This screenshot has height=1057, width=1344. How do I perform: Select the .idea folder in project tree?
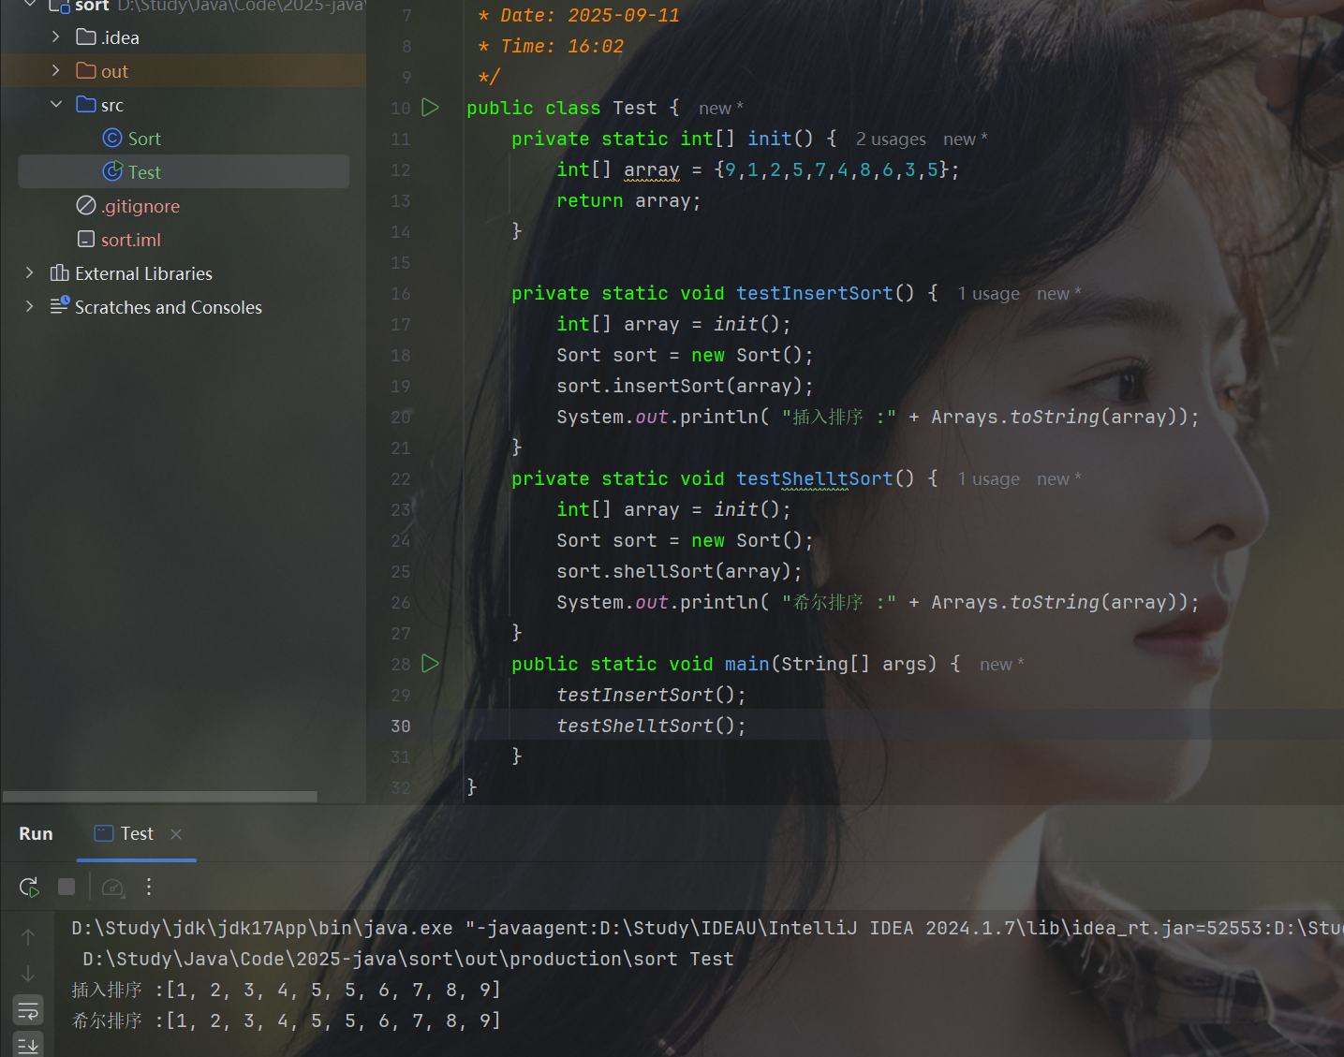click(x=108, y=37)
